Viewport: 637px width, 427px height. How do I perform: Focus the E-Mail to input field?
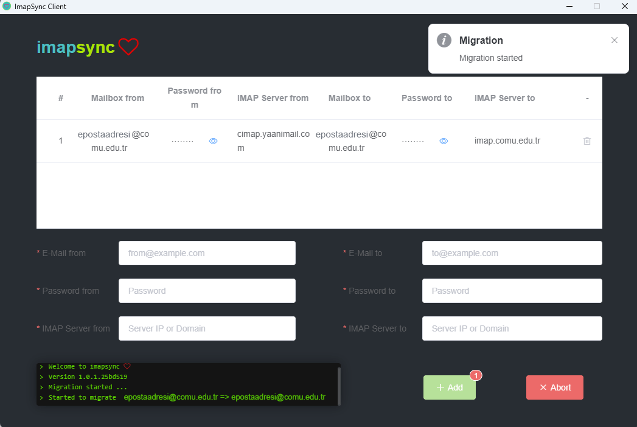point(512,253)
